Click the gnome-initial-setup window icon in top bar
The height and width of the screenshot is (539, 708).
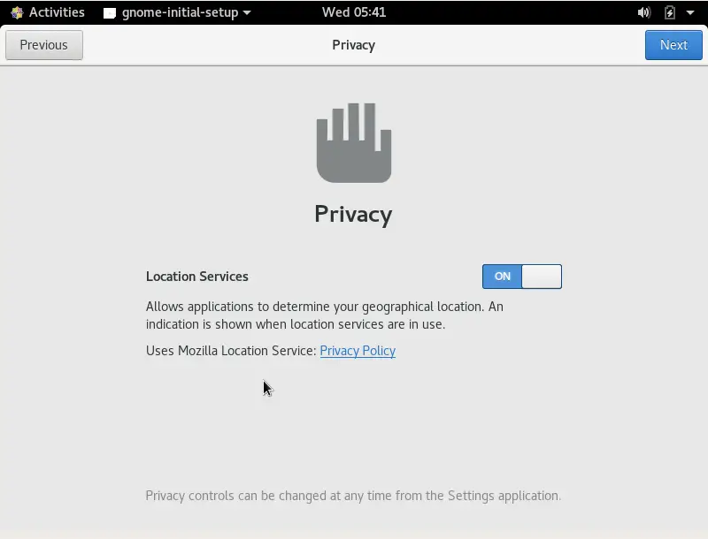pos(110,13)
